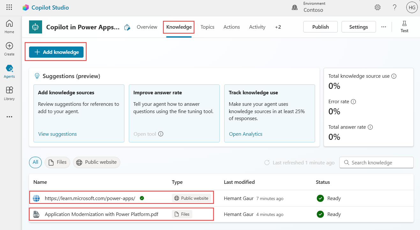The height and width of the screenshot is (230, 420).
Task: Follow the View suggestions link
Action: [57, 134]
